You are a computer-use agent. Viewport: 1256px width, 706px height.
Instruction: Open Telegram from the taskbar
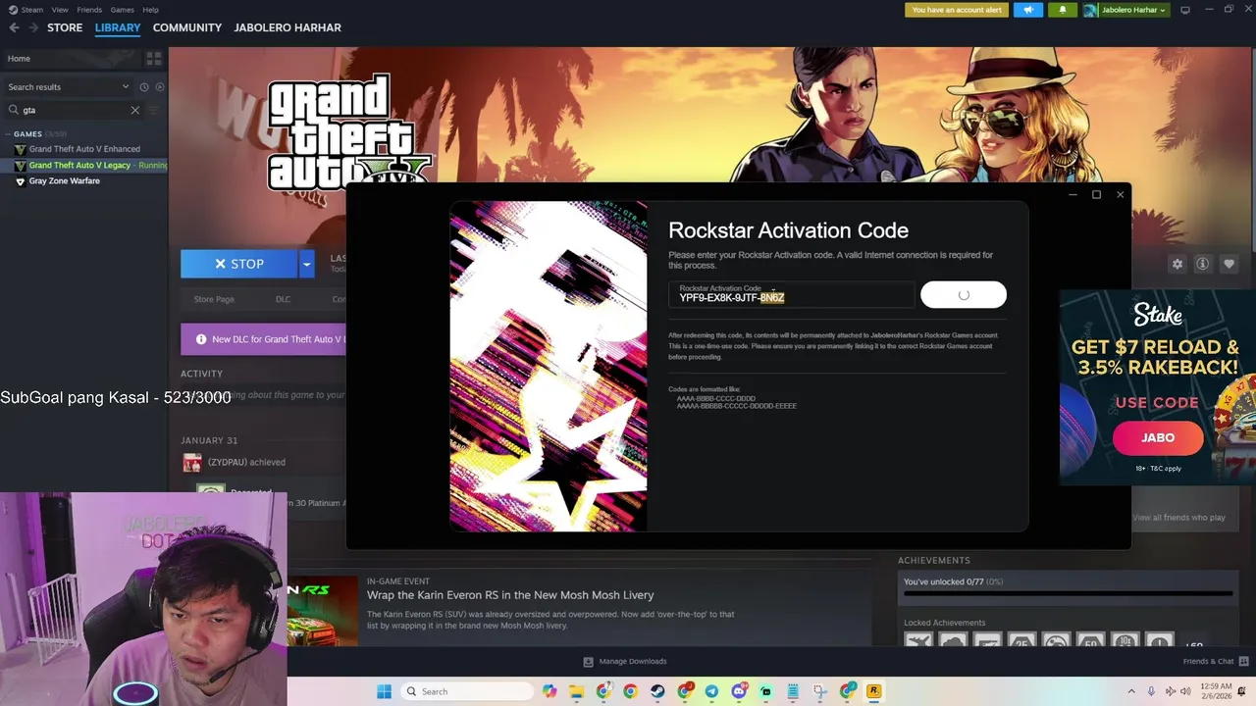(x=711, y=691)
